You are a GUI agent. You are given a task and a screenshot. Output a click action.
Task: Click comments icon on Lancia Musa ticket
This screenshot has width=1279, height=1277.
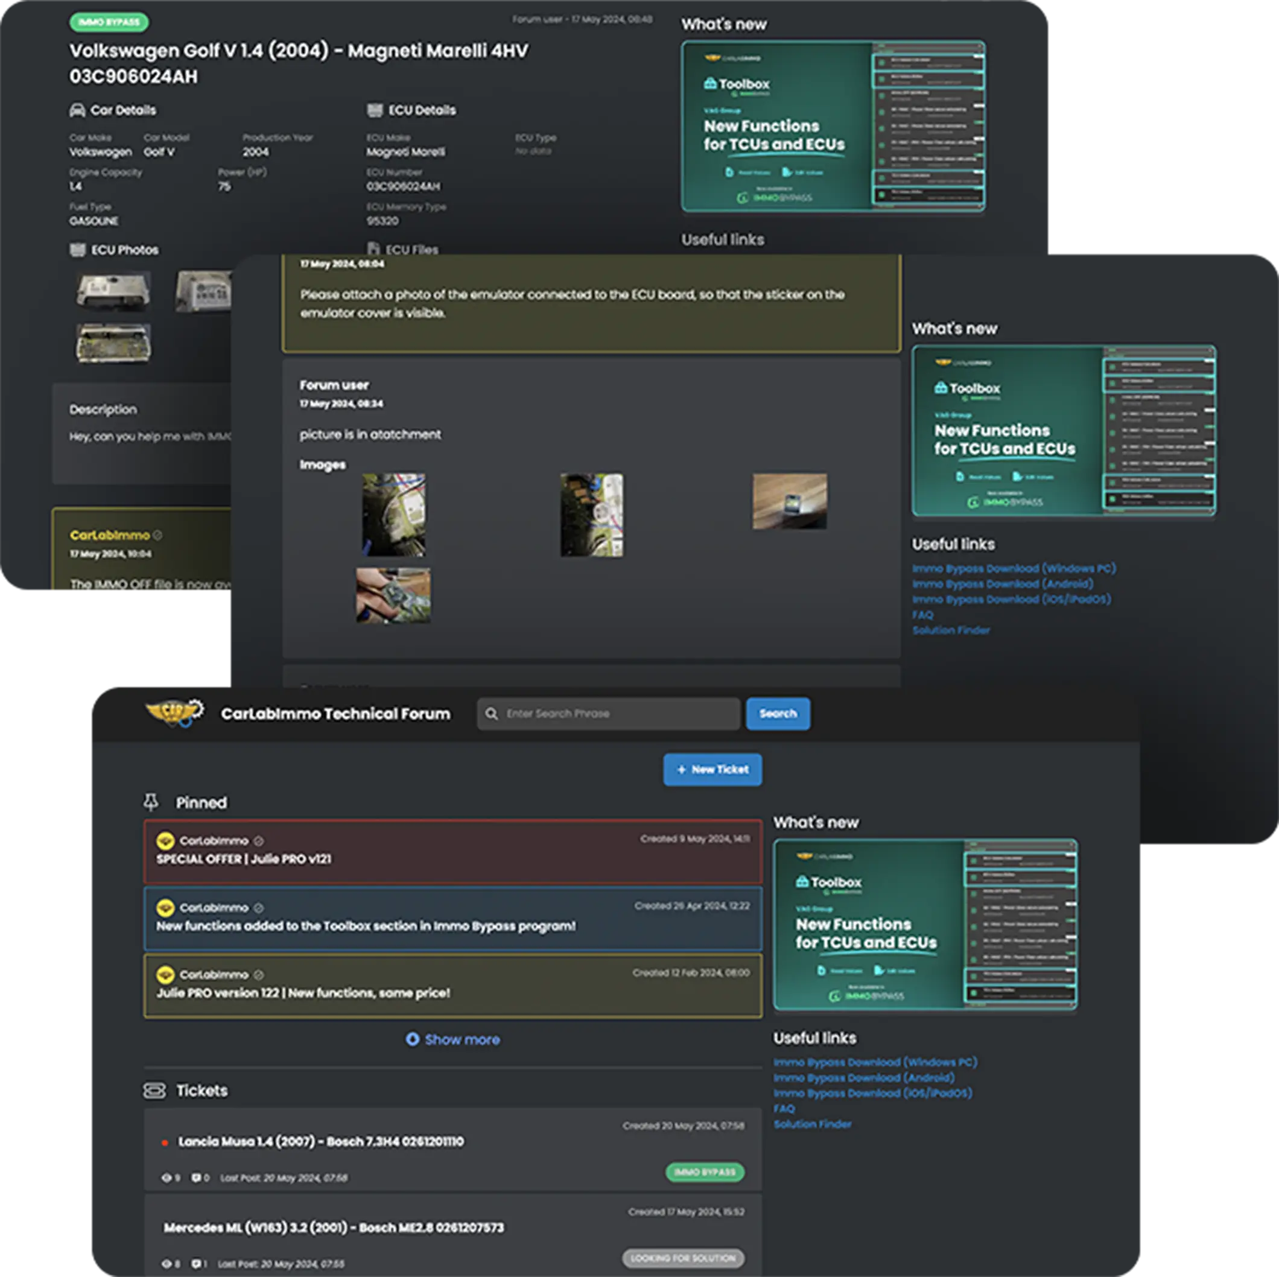pyautogui.click(x=196, y=1177)
